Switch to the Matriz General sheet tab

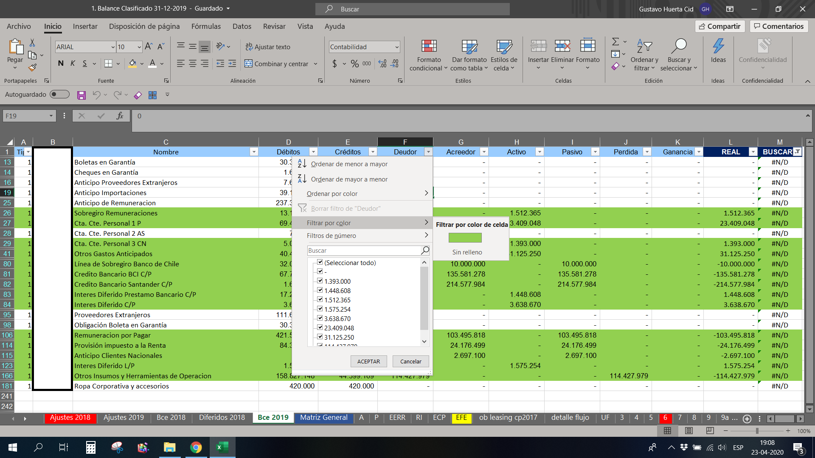323,418
